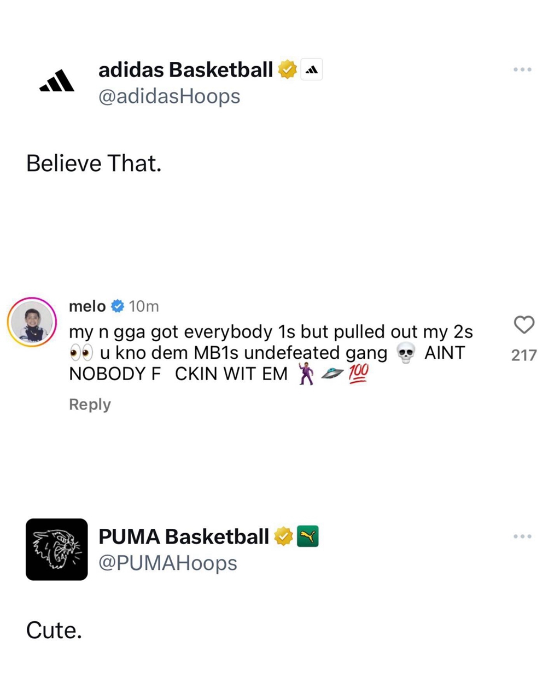The width and height of the screenshot is (560, 700).
Task: Click adidas Basketball's gold verified badge
Action: click(x=288, y=70)
